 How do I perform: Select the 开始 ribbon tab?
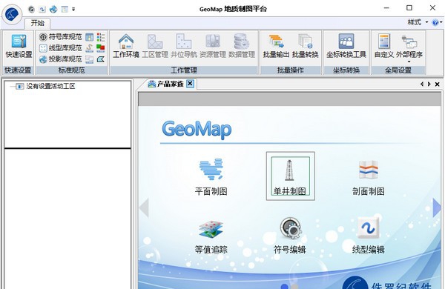38,23
